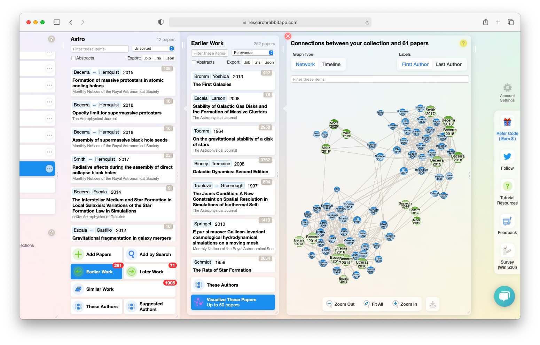Select First Author labels
540x345 pixels.
[415, 64]
